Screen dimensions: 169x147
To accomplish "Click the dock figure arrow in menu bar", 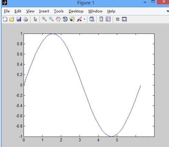I will [x=168, y=11].
